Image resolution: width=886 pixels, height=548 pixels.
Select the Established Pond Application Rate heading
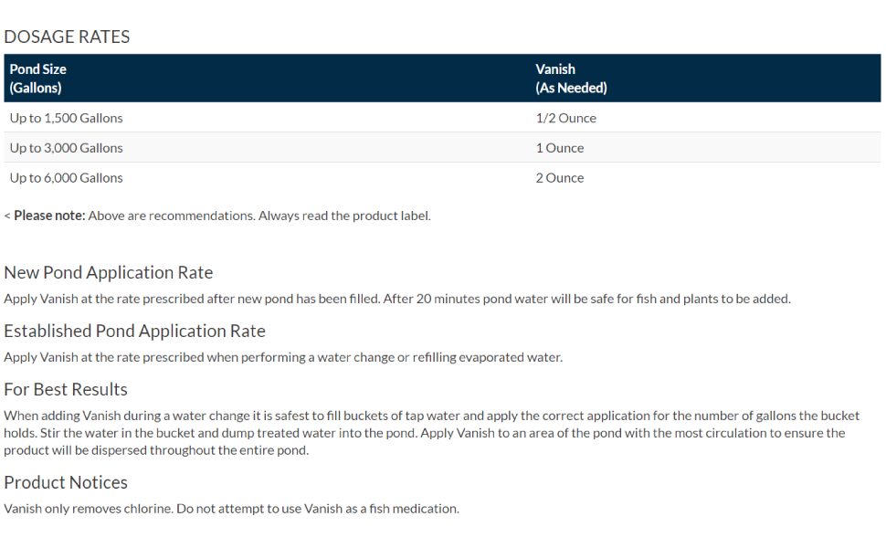[134, 332]
